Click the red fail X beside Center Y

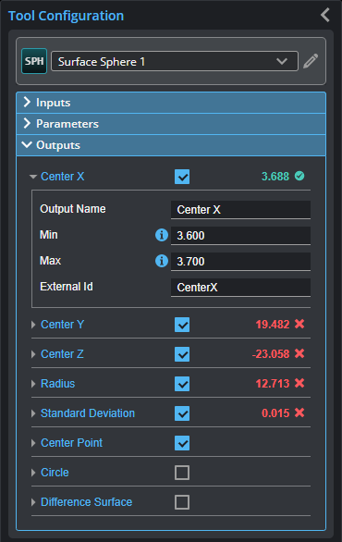click(299, 324)
